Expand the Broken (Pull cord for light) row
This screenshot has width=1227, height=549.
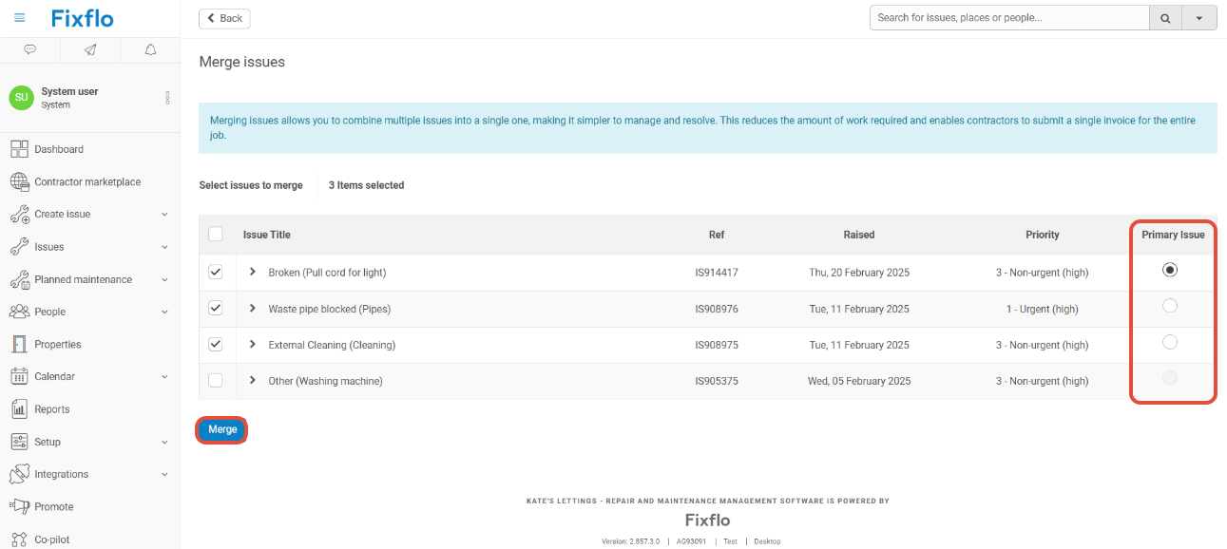253,272
